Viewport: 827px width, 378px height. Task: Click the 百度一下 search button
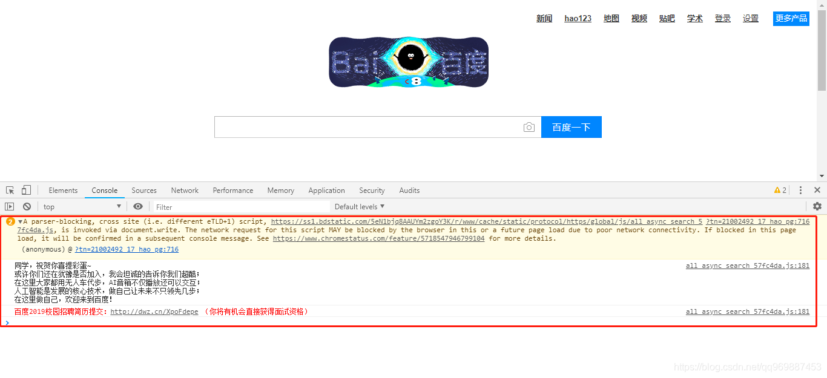coord(572,127)
